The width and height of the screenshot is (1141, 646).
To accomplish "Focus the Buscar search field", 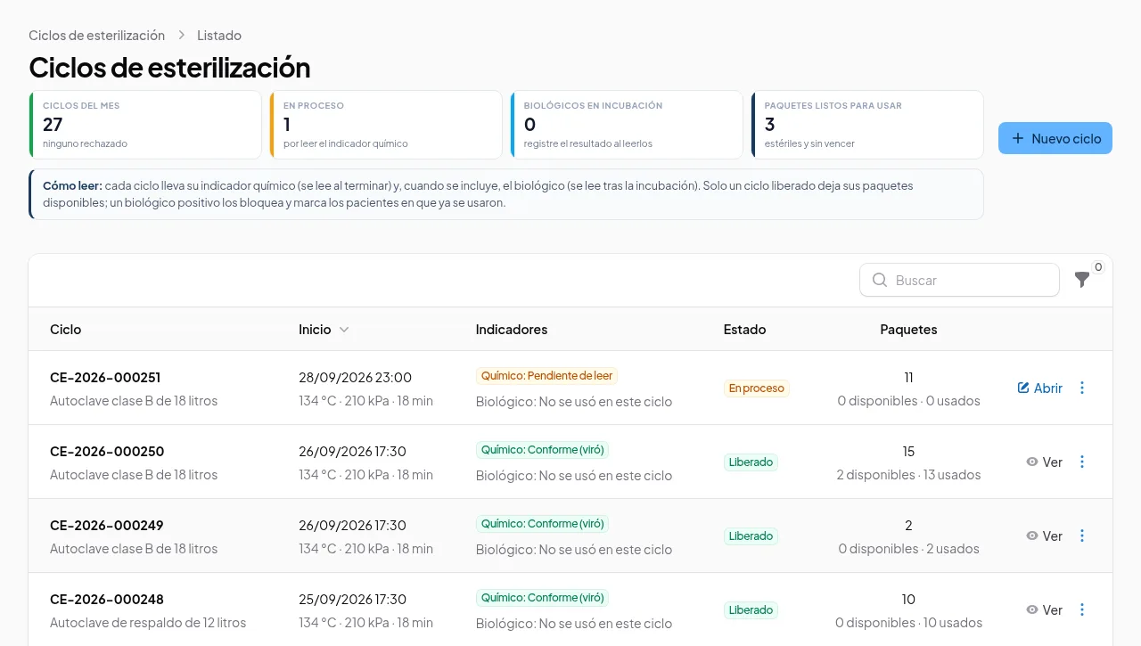I will click(x=959, y=280).
